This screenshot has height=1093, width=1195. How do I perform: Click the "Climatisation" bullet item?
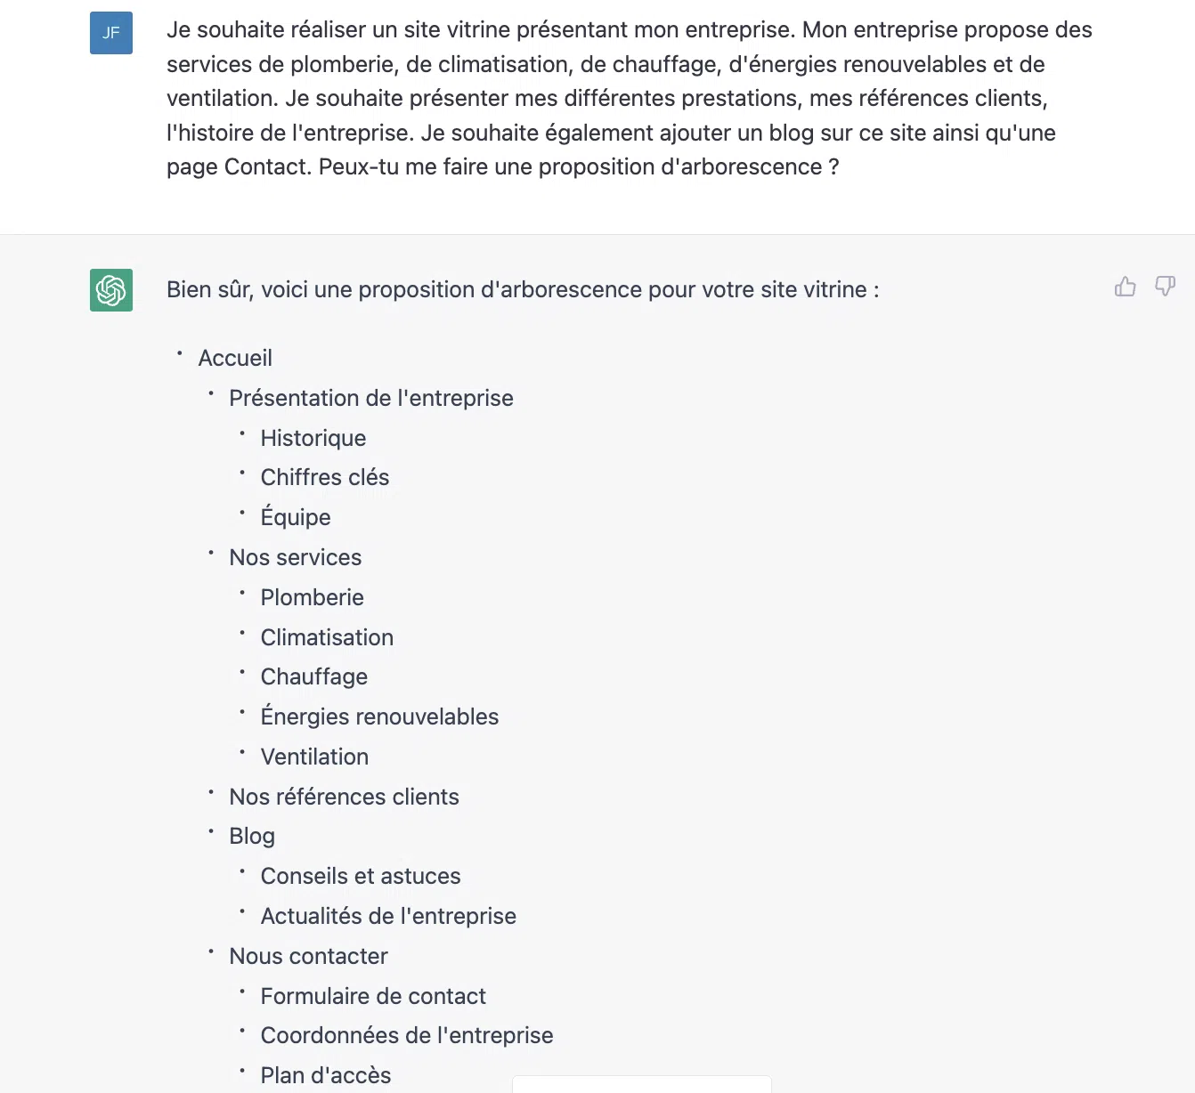click(x=327, y=637)
